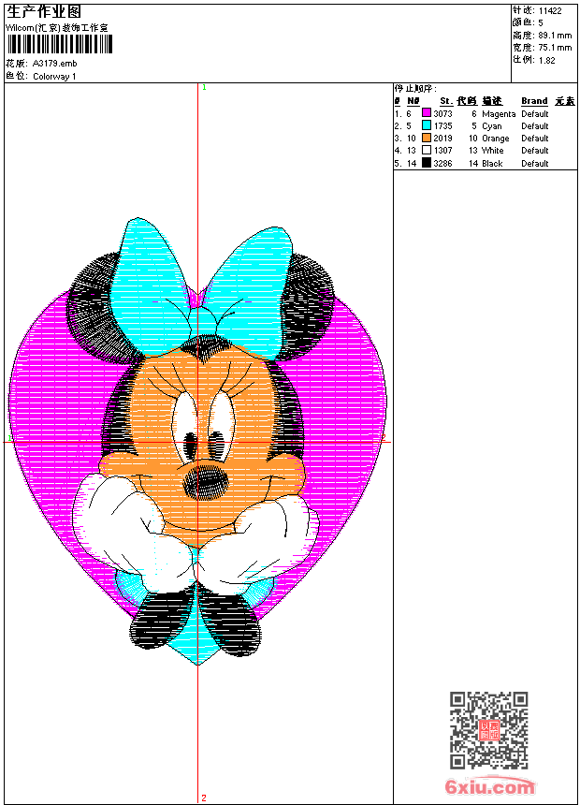Image resolution: width=580 pixels, height=805 pixels.
Task: Click the 'St.' column header
Action: click(446, 101)
